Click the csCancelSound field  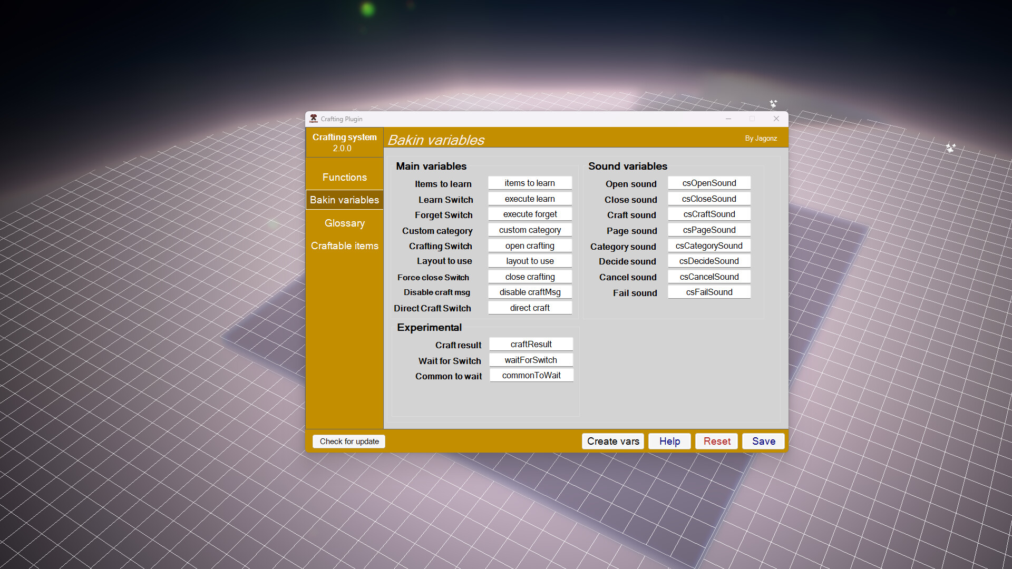pyautogui.click(x=709, y=276)
